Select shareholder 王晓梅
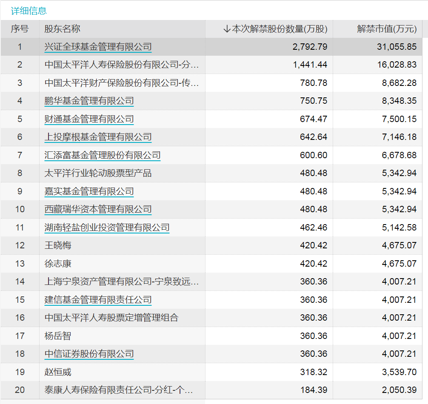Screen dimensions: 428x404 (x=58, y=245)
